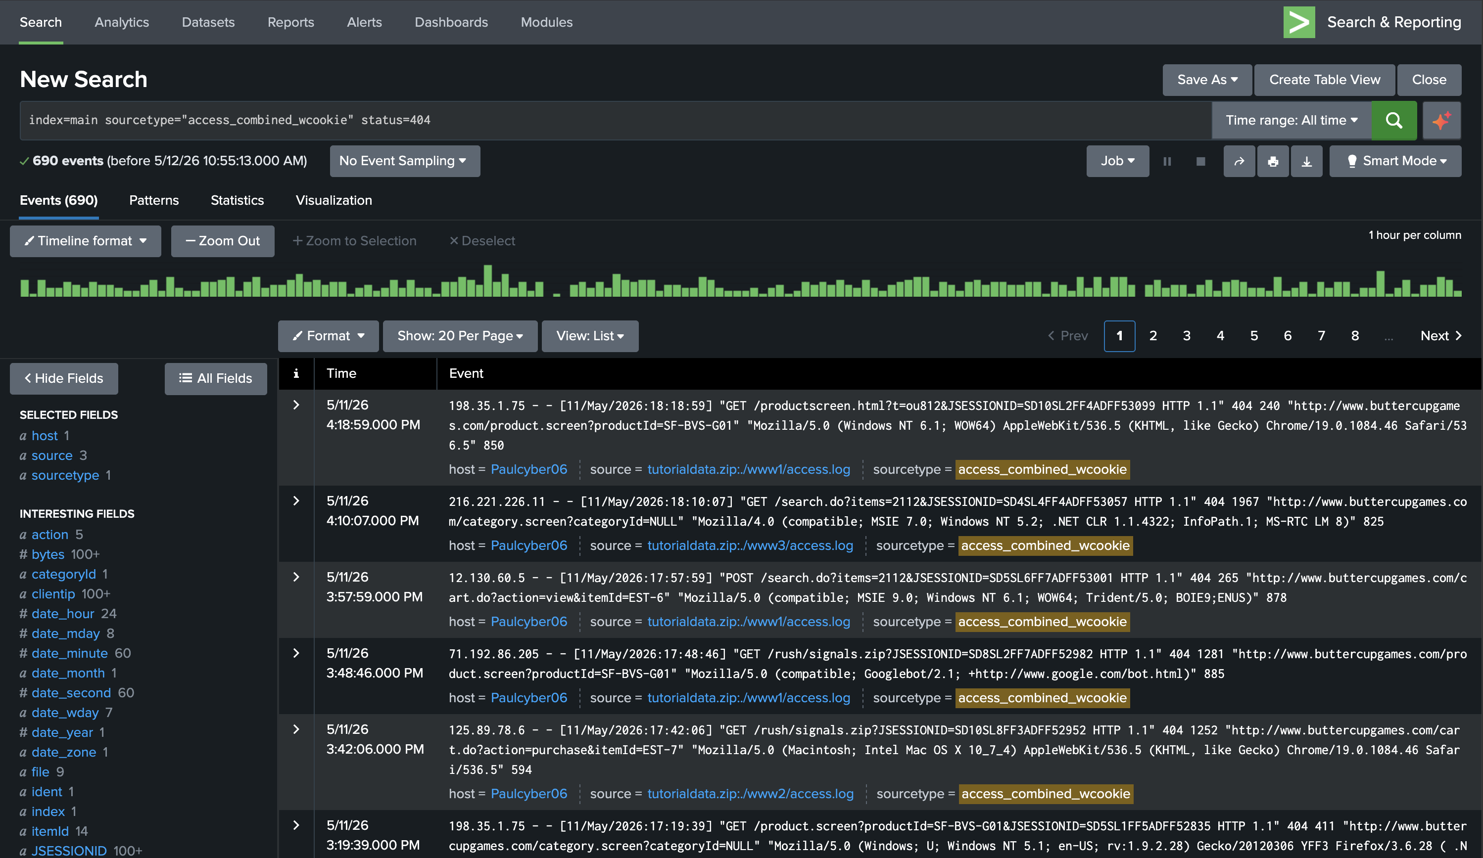Image resolution: width=1483 pixels, height=858 pixels.
Task: Export results with download icon
Action: click(x=1306, y=161)
